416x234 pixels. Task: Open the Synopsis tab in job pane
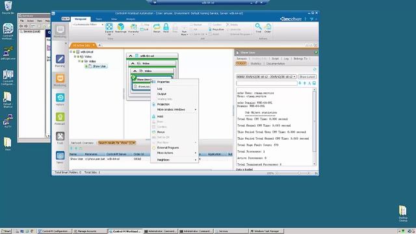(242, 58)
